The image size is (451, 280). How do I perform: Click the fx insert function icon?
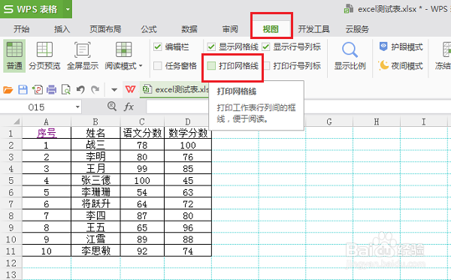(129, 107)
